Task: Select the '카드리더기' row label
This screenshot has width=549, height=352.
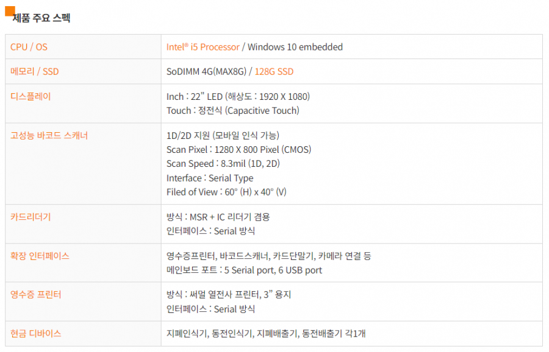Action: coord(31,217)
